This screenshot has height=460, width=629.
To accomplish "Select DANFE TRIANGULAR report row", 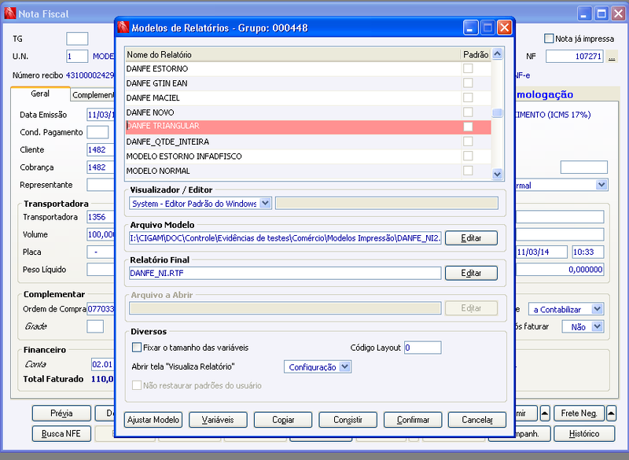I will pos(293,127).
